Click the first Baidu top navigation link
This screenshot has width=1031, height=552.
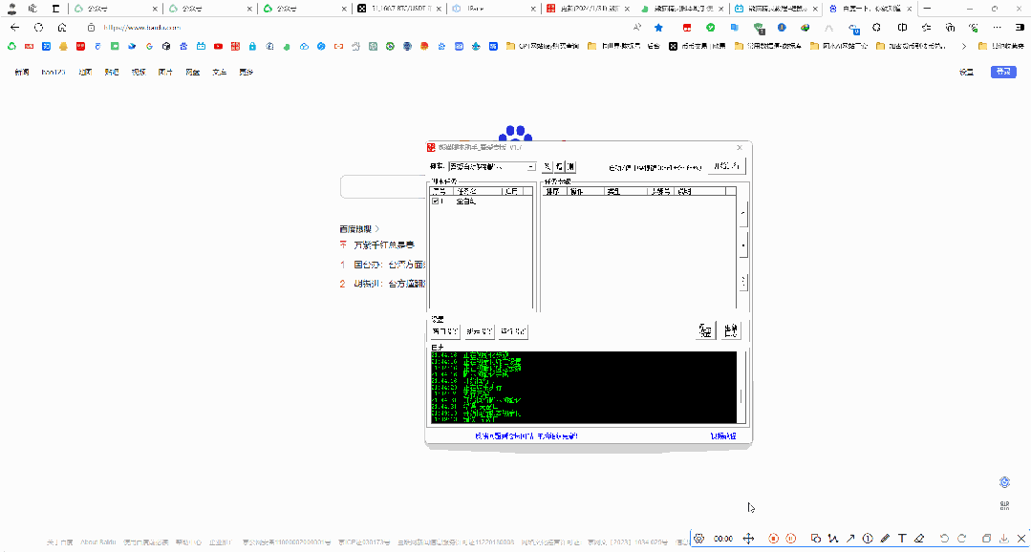[x=22, y=73]
